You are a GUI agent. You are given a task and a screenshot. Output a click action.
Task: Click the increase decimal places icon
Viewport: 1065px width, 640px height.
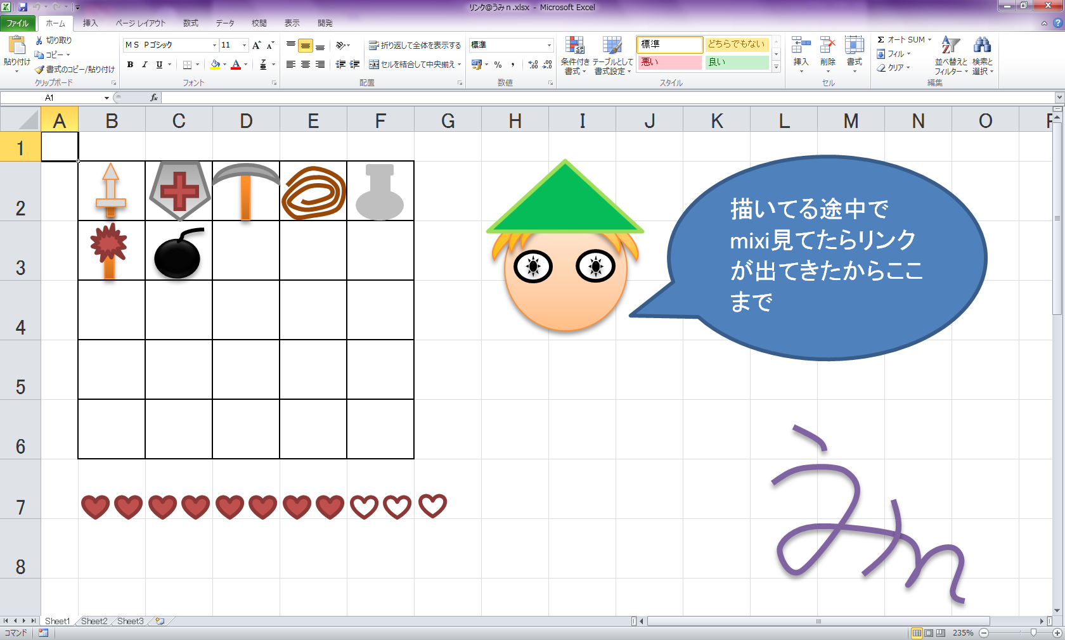click(x=533, y=64)
